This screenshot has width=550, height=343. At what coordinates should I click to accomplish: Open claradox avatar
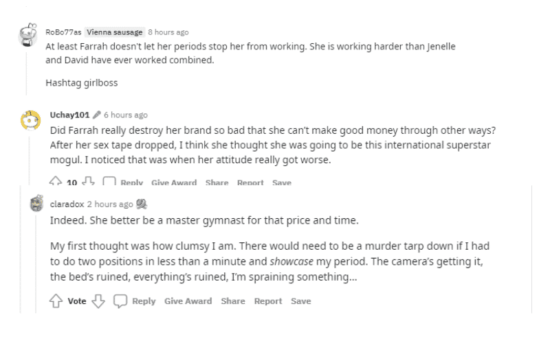[36, 203]
